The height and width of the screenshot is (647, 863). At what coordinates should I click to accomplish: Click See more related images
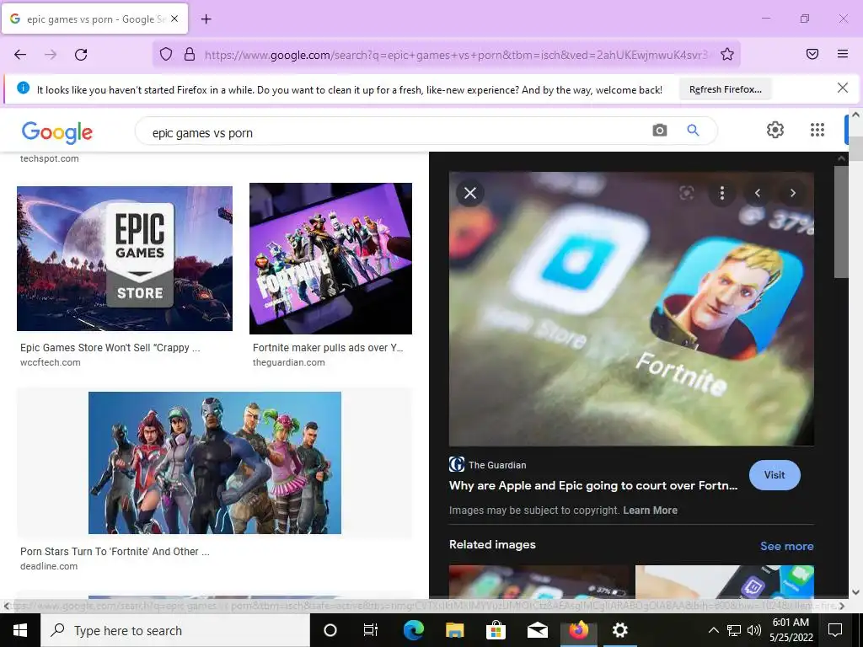786,546
